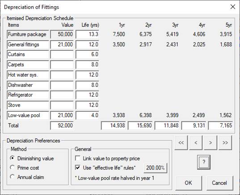Click the 200.00% rate button
The width and height of the screenshot is (240, 195).
point(156,168)
